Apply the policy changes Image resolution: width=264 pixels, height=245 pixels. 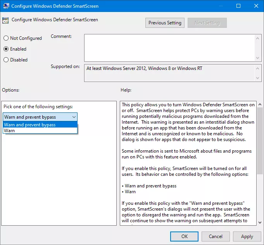[x=247, y=236]
